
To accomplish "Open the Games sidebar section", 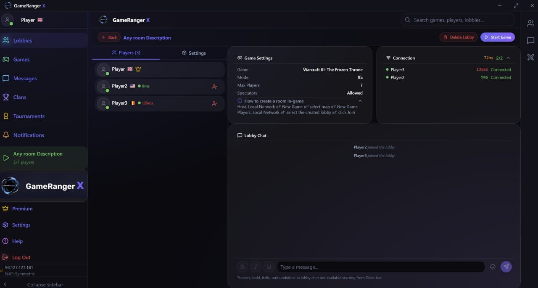I will coord(44,59).
